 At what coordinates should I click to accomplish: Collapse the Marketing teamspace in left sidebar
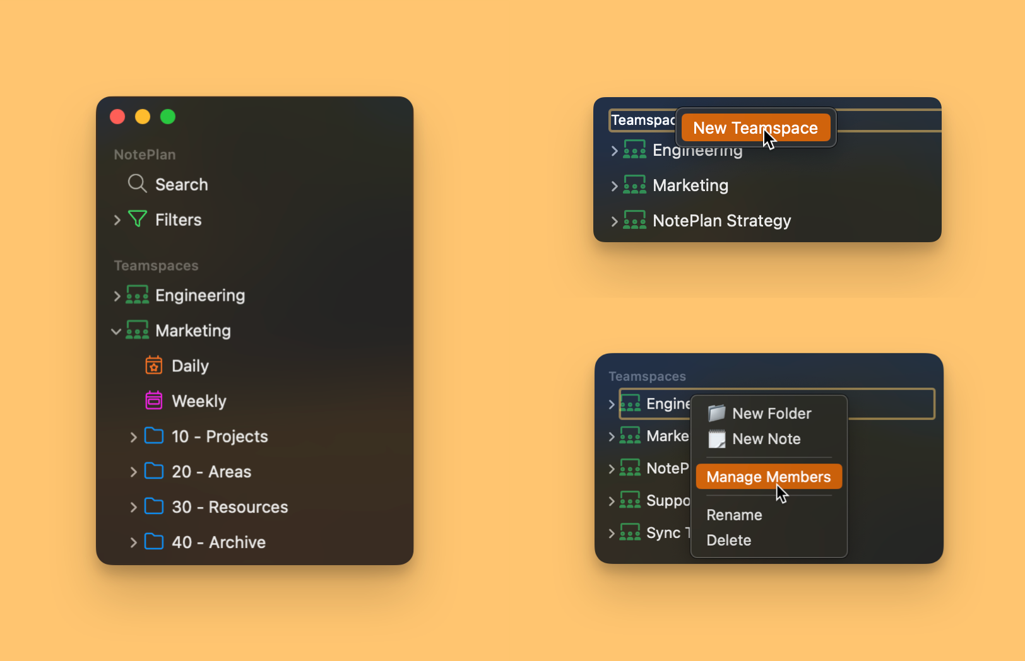click(116, 331)
